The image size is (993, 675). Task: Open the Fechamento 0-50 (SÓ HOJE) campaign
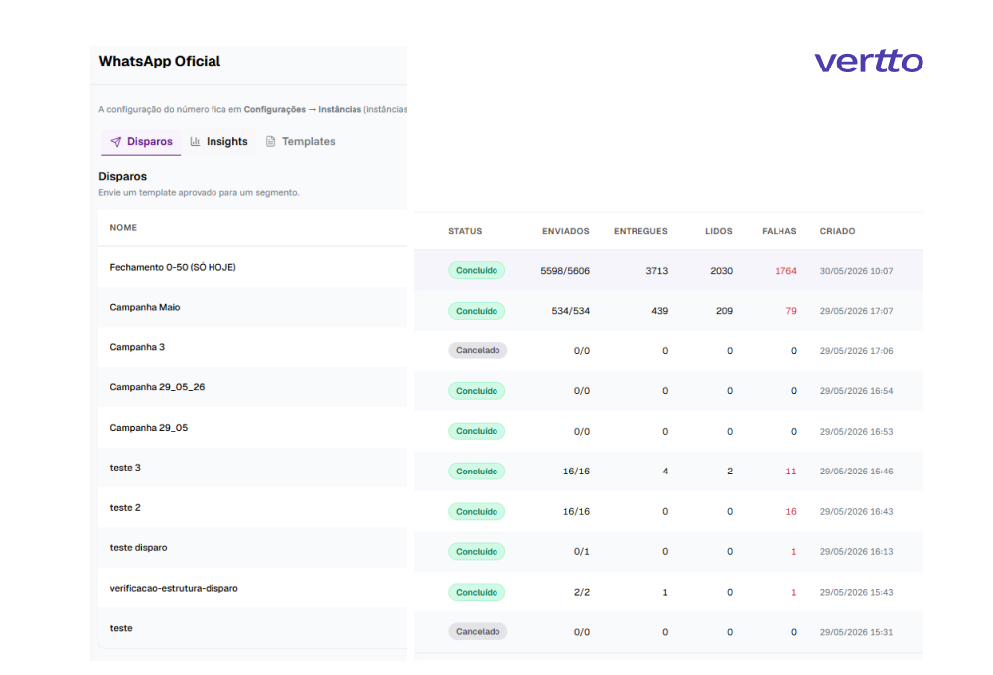(x=172, y=267)
